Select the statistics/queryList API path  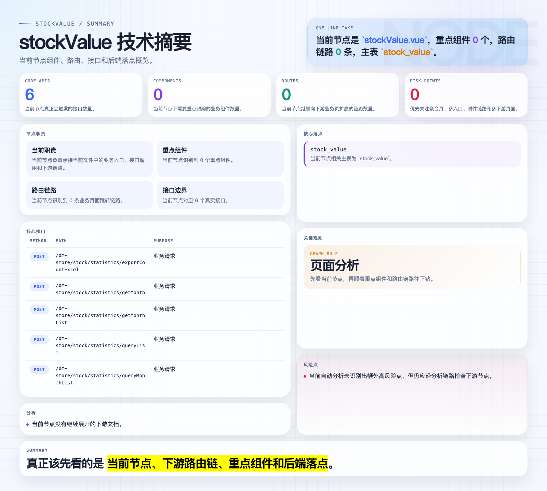click(x=101, y=345)
